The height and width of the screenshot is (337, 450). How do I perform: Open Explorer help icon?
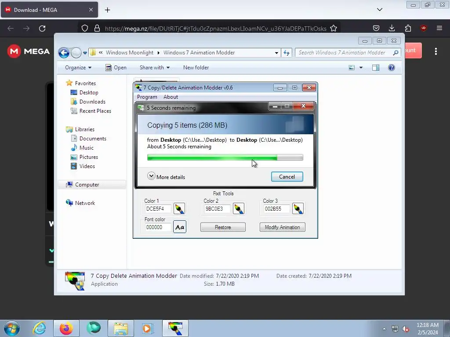(x=392, y=68)
